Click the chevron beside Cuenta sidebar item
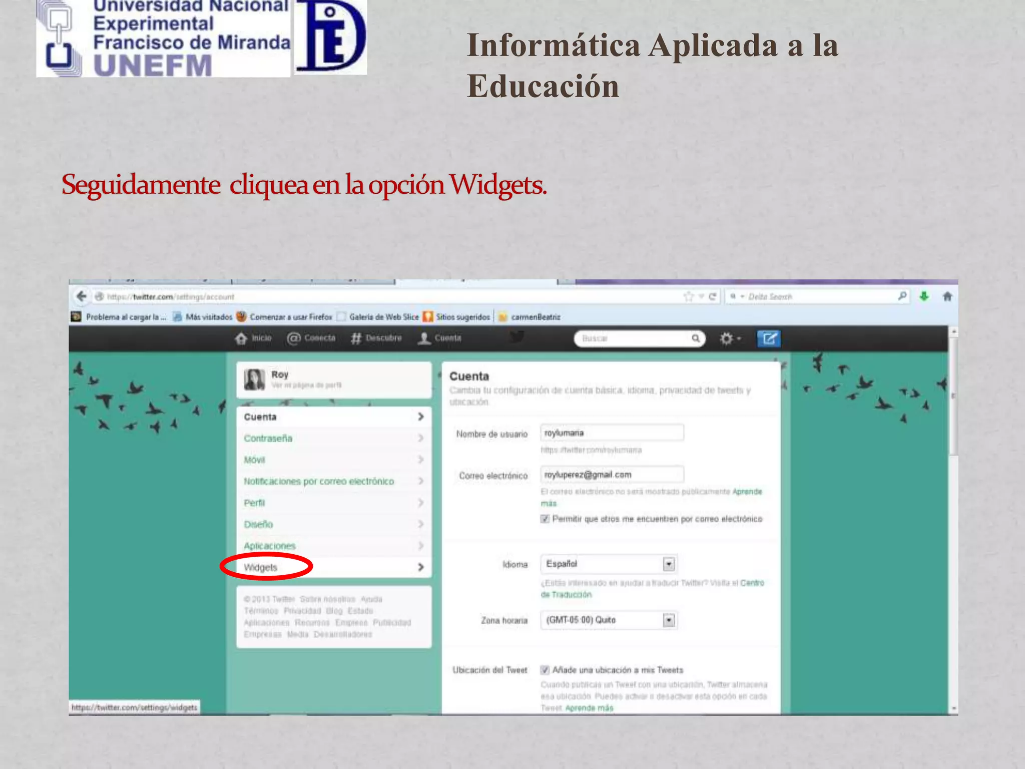Viewport: 1025px width, 769px height. tap(421, 417)
